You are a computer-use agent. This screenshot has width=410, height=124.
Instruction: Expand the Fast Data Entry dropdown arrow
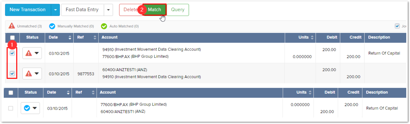pos(108,10)
